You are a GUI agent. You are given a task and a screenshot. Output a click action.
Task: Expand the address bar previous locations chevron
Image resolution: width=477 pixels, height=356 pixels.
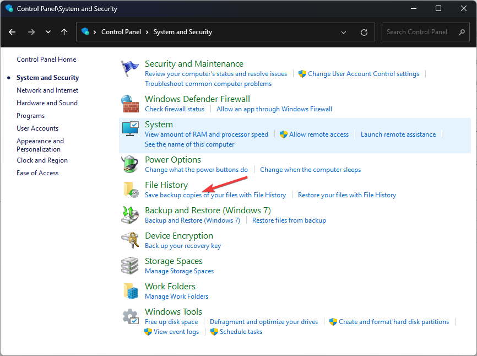click(x=344, y=32)
